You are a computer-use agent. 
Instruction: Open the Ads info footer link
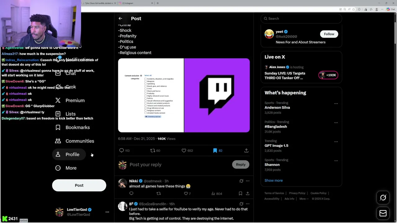(289, 199)
